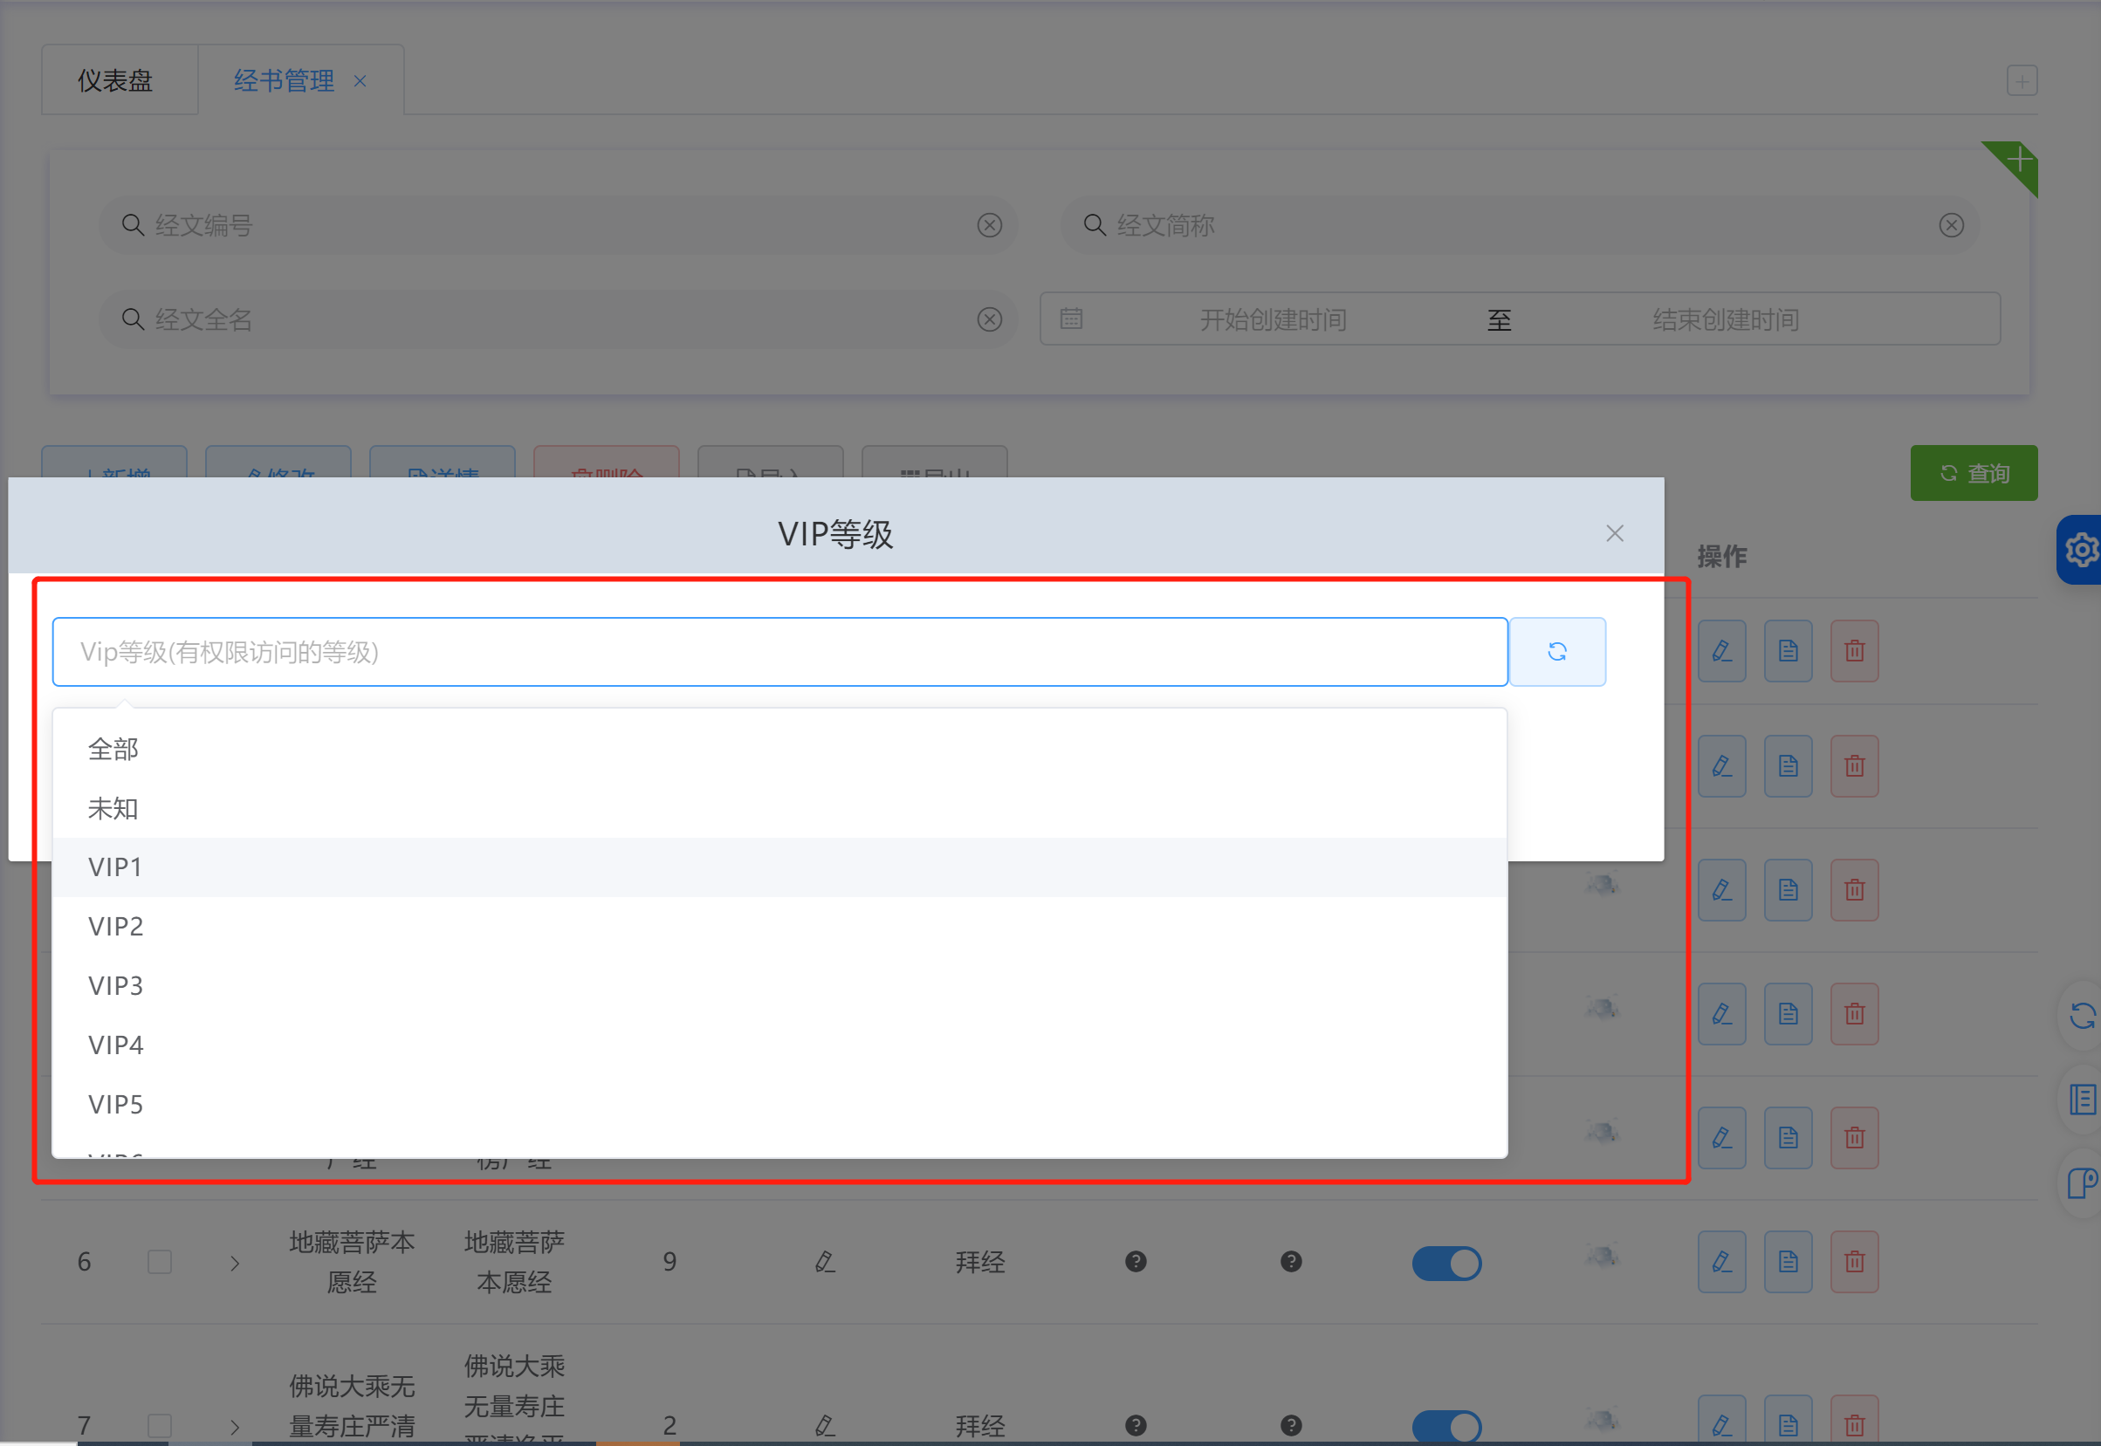
Task: Click the second question mark icon in row 6
Action: pos(1290,1261)
